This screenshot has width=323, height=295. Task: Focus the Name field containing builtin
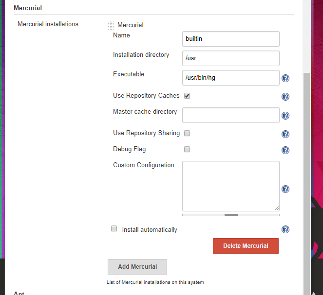click(231, 39)
